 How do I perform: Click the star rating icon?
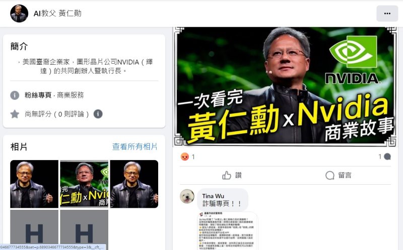pos(15,114)
